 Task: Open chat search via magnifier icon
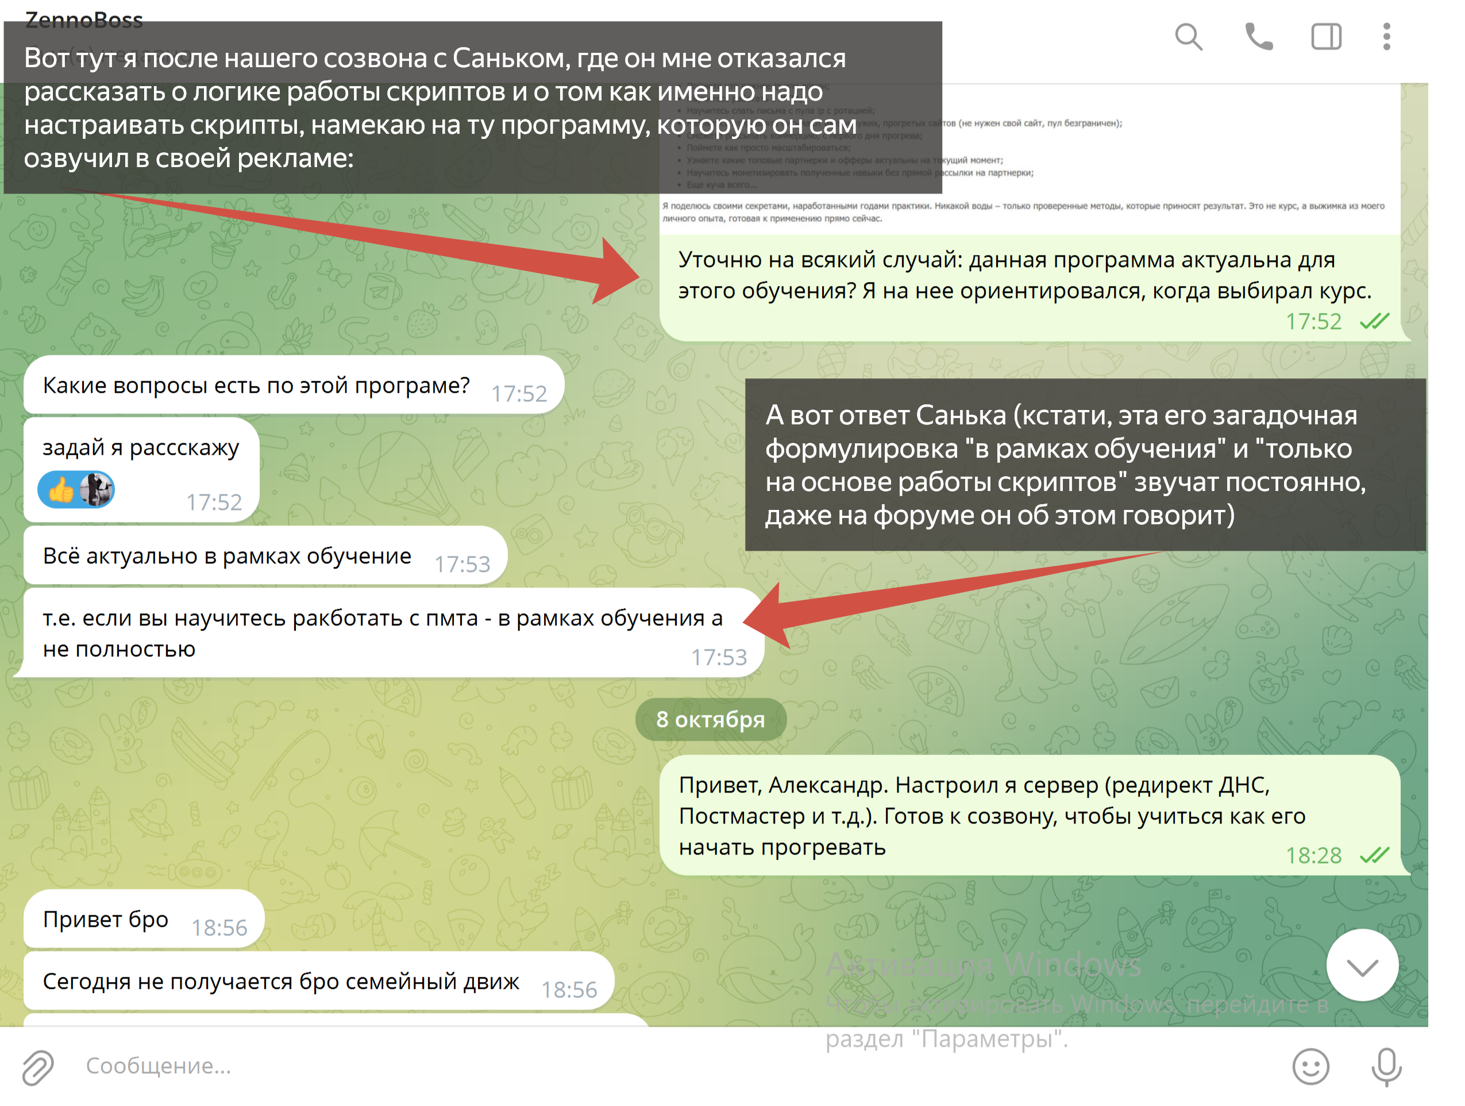(1188, 37)
